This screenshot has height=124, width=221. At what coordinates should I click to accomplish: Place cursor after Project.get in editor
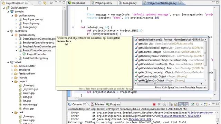137,92
